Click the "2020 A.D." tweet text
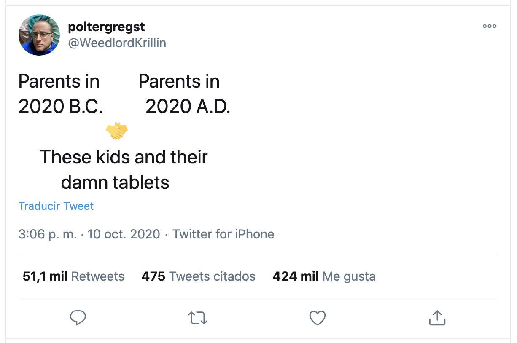Image resolution: width=517 pixels, height=343 pixels. pyautogui.click(x=188, y=107)
